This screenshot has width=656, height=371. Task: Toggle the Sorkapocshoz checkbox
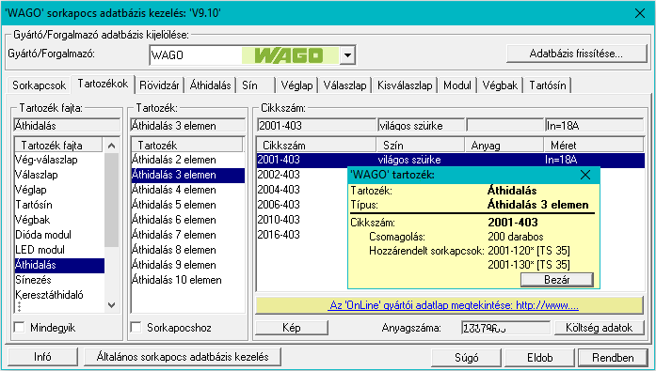[136, 327]
